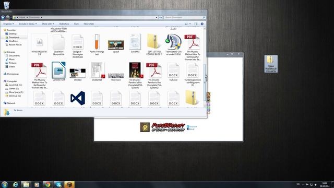
Task: Open the More Space (F:) drive
Action: [x=16, y=92]
